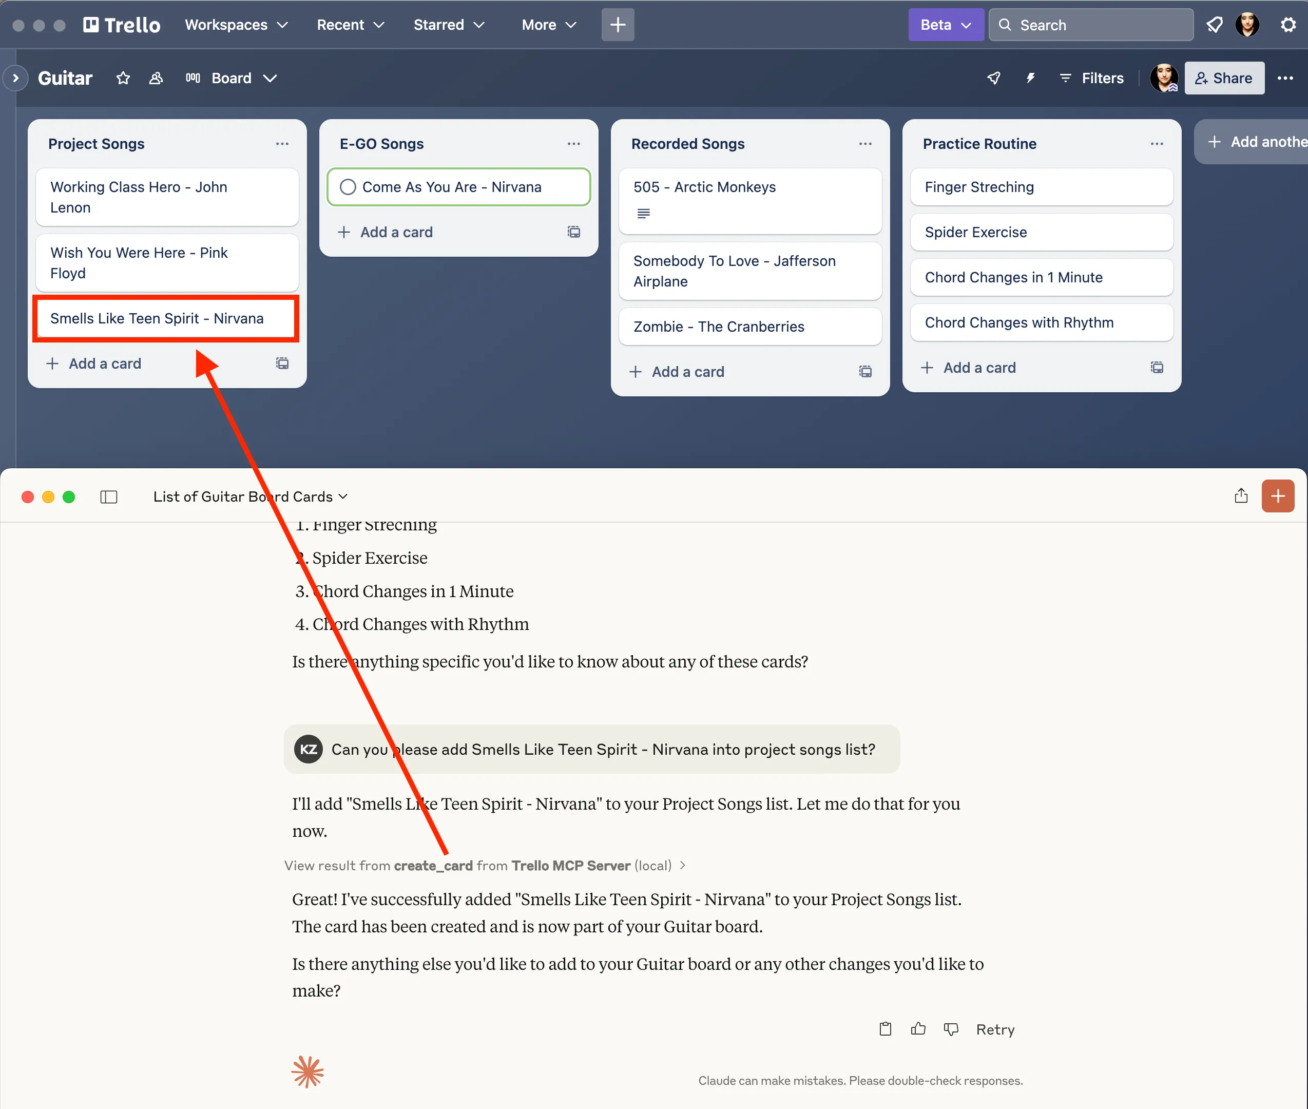This screenshot has height=1109, width=1308.
Task: Click the Trello Search field
Action: [1090, 25]
